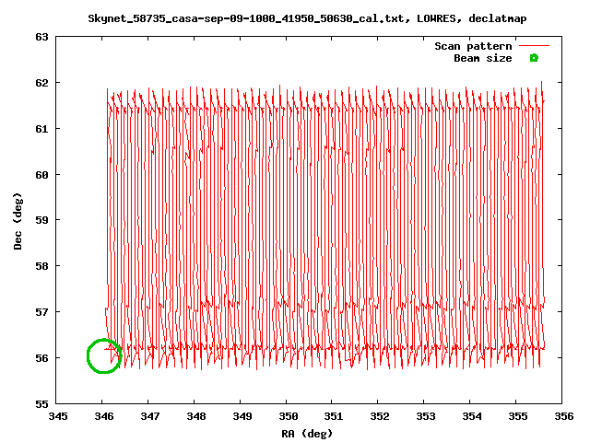Click the Dec axis value 62

(x=41, y=83)
